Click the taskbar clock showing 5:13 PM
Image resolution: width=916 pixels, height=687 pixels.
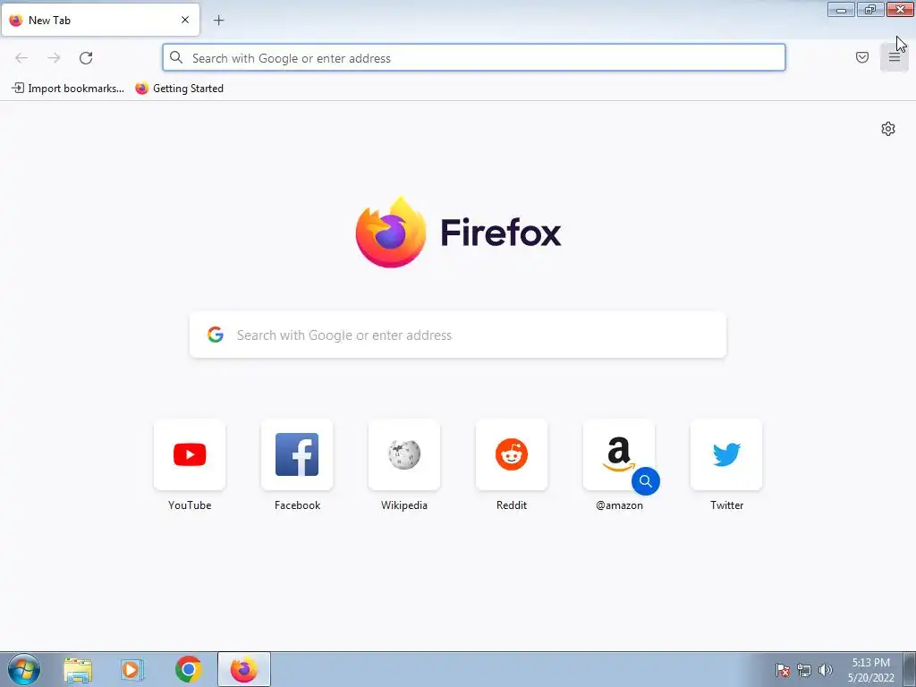pos(871,670)
